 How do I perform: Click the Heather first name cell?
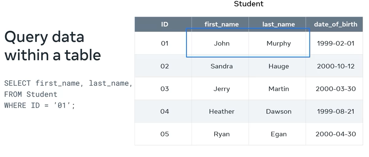click(x=222, y=111)
